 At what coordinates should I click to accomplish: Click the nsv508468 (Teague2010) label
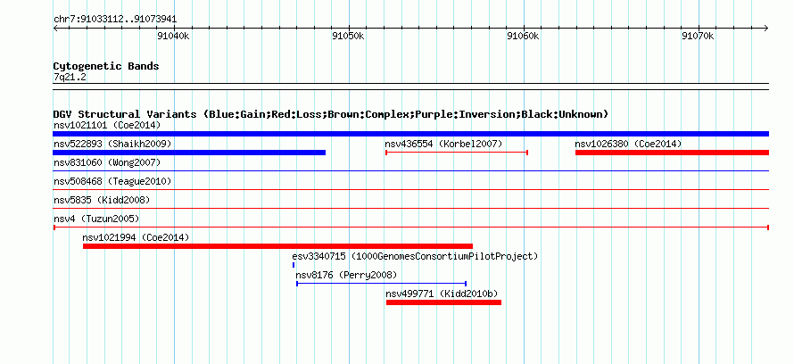tap(112, 181)
